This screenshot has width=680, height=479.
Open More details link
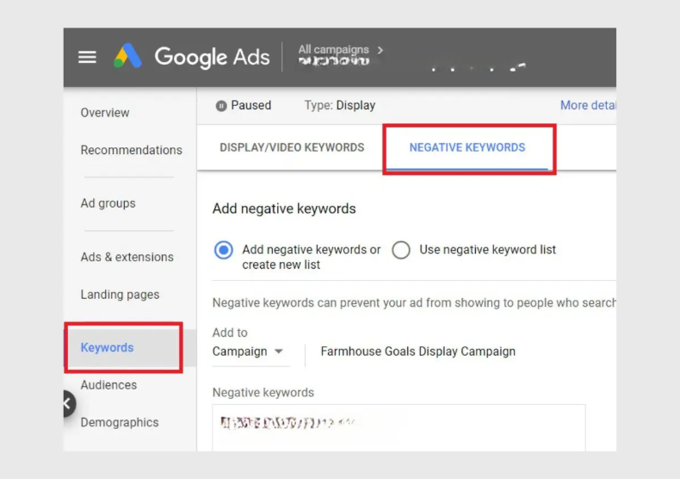click(x=588, y=105)
